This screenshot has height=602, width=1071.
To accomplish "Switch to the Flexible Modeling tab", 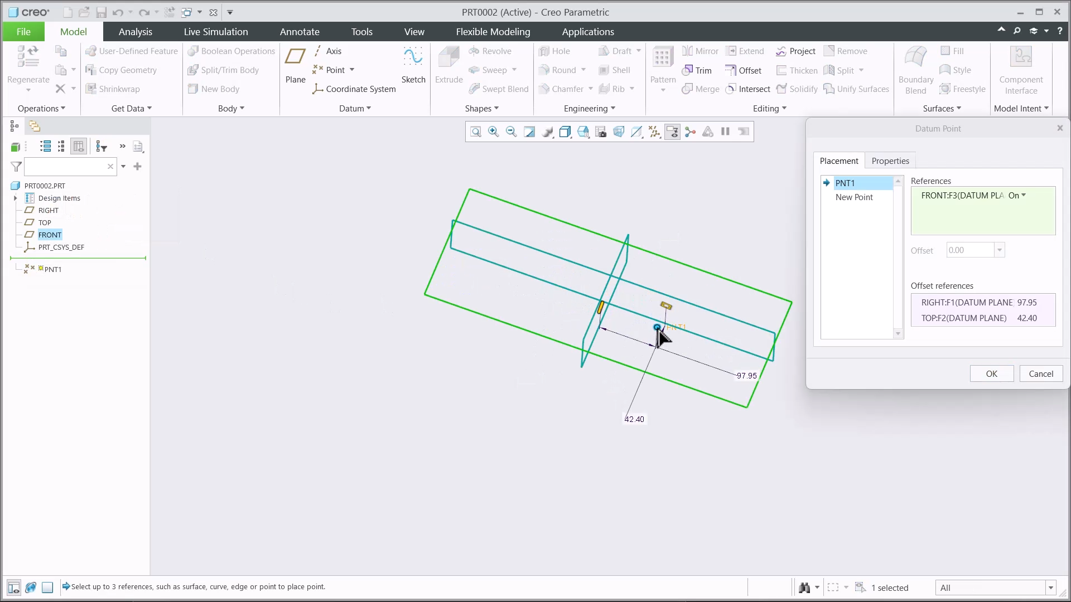I will (493, 32).
